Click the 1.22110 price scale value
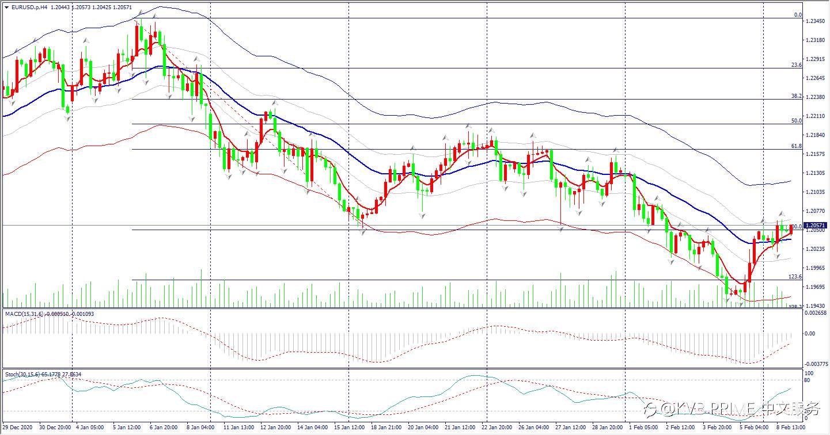This screenshot has width=830, height=435. (x=816, y=116)
